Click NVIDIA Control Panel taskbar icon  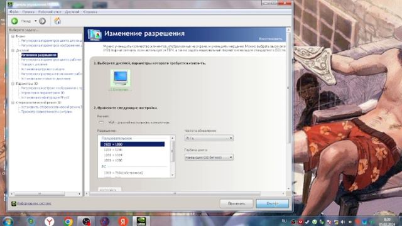click(x=141, y=221)
